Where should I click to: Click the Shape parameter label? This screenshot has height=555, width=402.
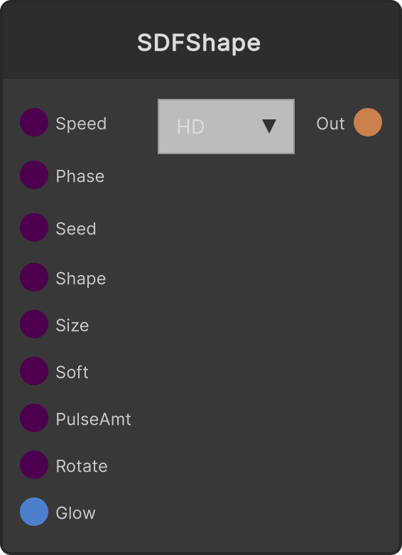coord(81,279)
